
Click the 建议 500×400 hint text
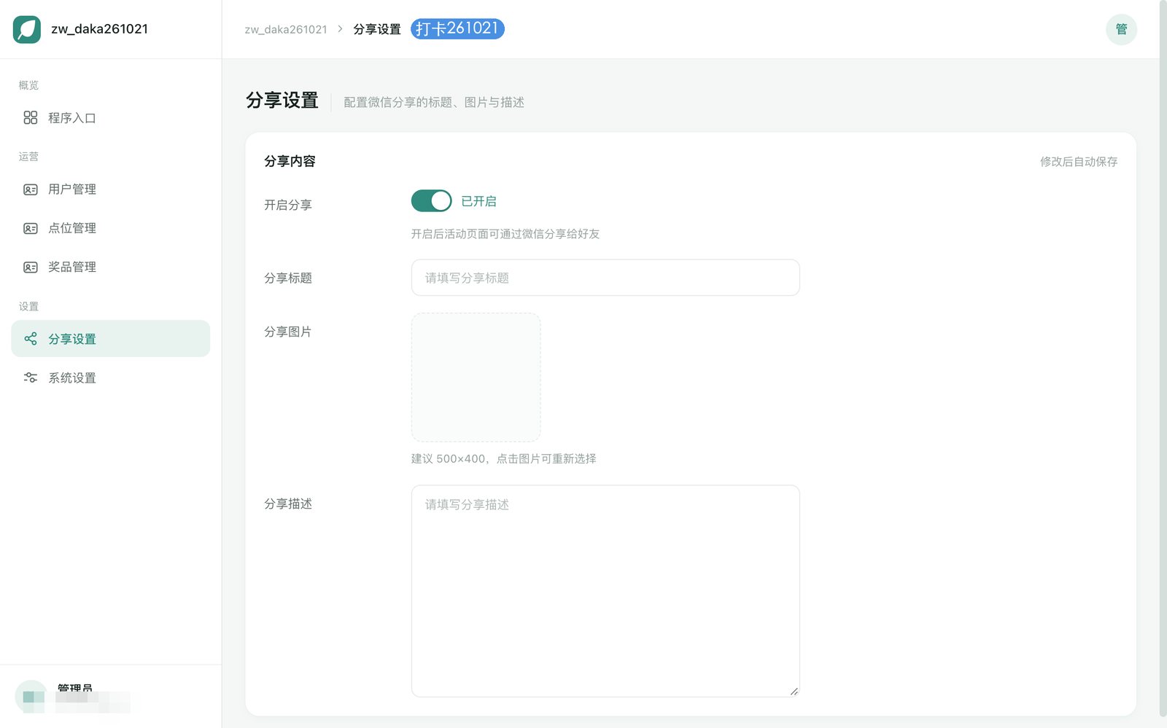tap(503, 458)
